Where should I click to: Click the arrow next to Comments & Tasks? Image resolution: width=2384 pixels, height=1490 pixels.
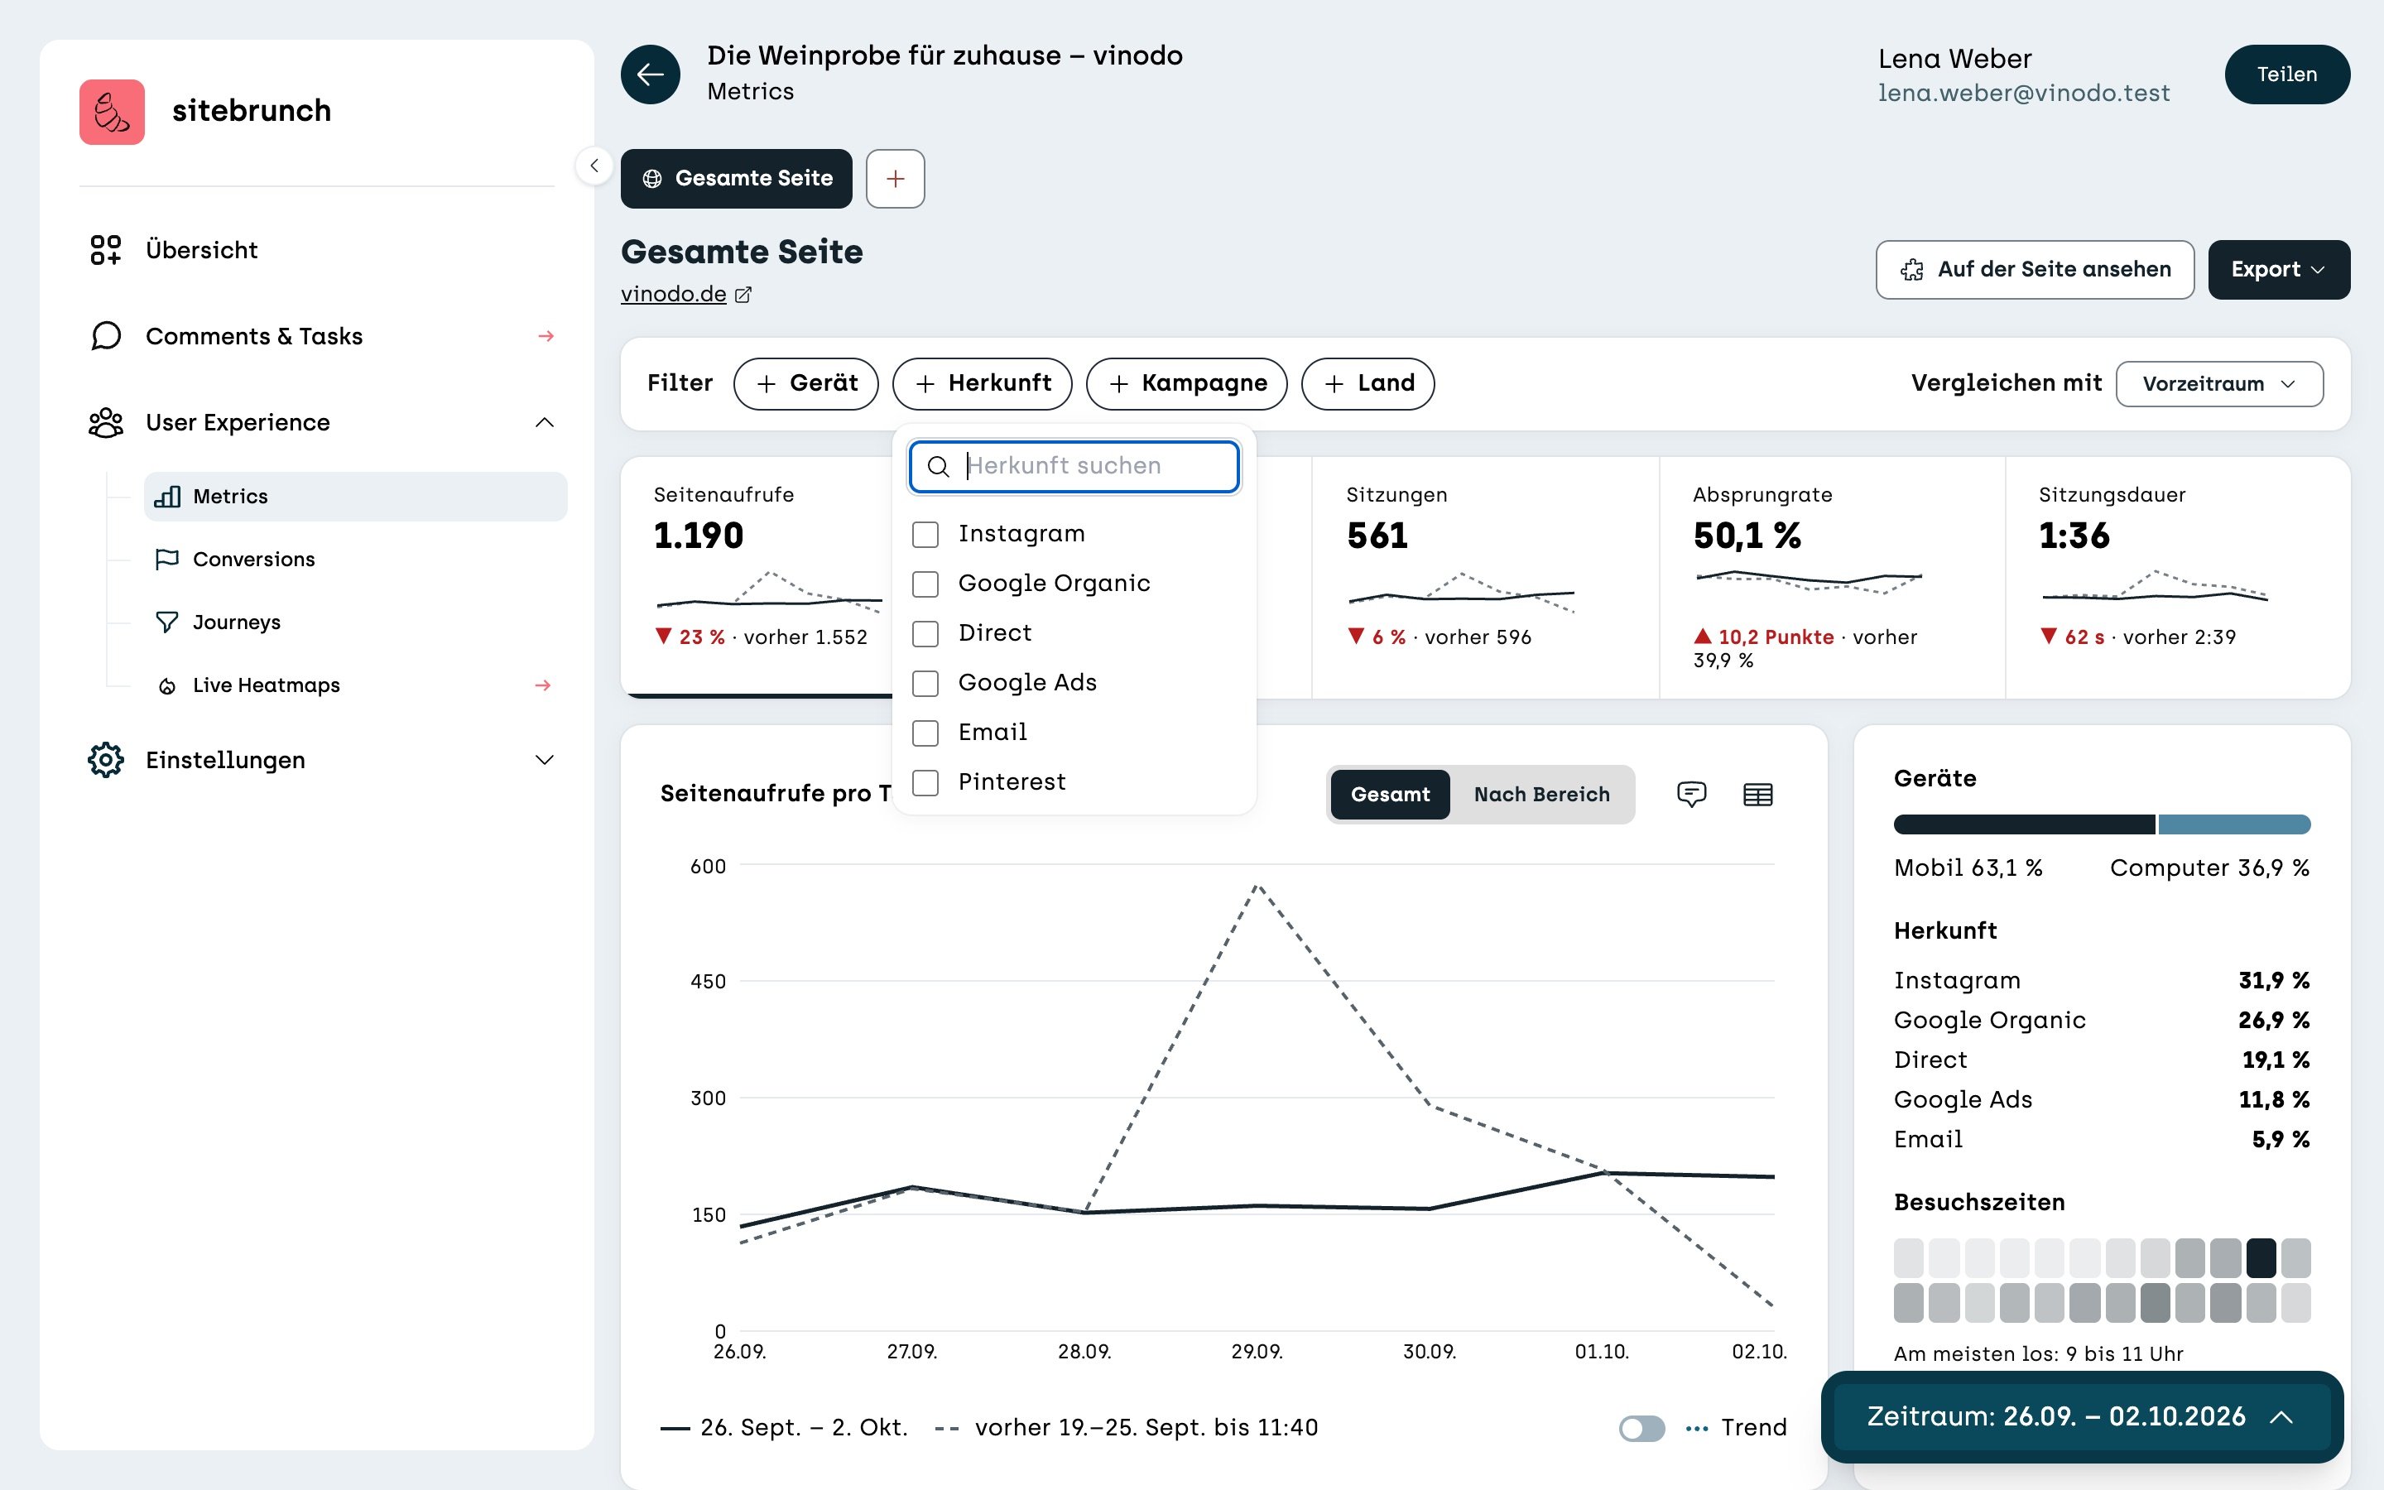546,336
